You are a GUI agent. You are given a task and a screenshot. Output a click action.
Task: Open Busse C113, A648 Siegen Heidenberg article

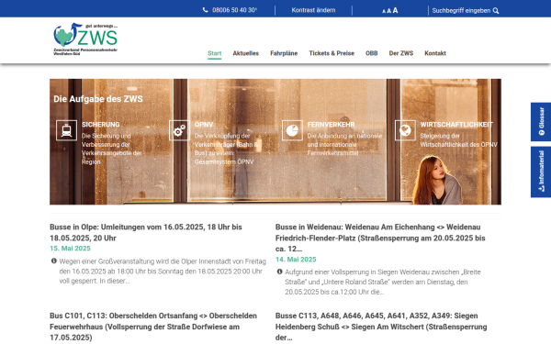coord(381,327)
